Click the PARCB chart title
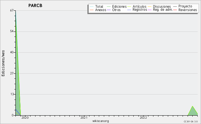Screen dimensions: 201x124 pyautogui.click(x=35, y=5)
